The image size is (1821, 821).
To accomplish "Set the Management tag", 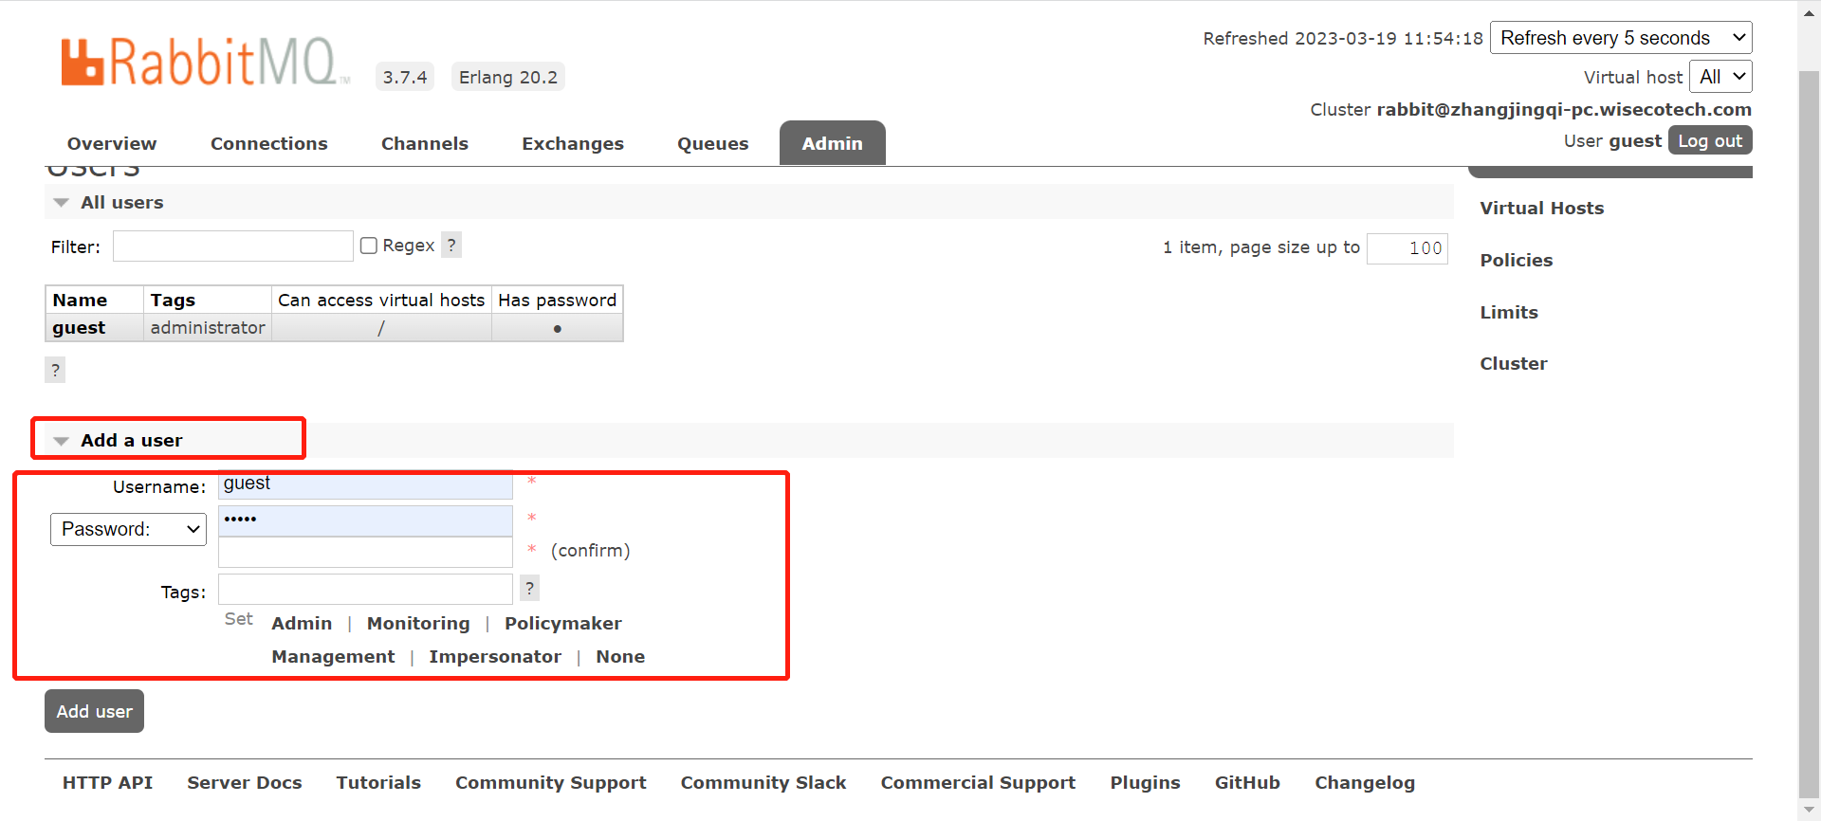I will point(333,657).
